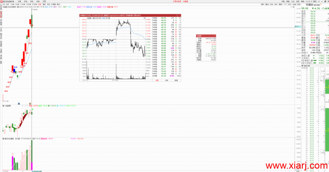
Task: Toggle 均线 label in popup chart
Action: pyautogui.click(x=103, y=18)
